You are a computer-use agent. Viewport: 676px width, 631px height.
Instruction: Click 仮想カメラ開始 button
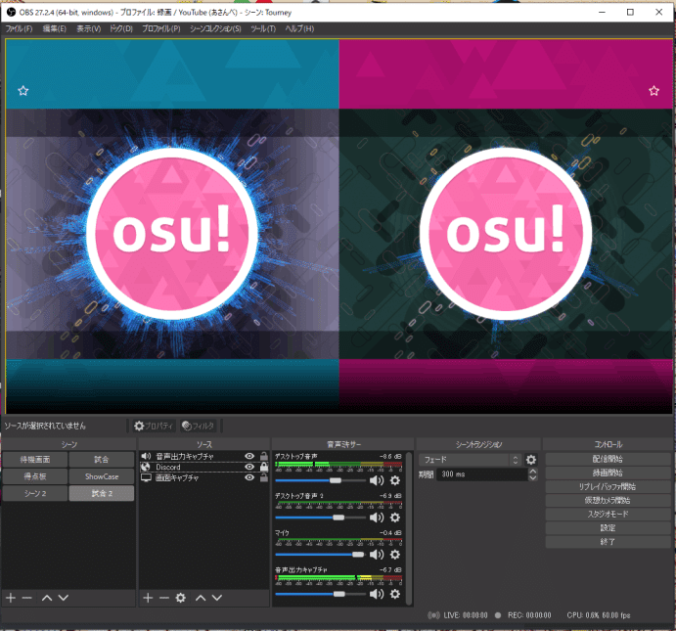(608, 501)
